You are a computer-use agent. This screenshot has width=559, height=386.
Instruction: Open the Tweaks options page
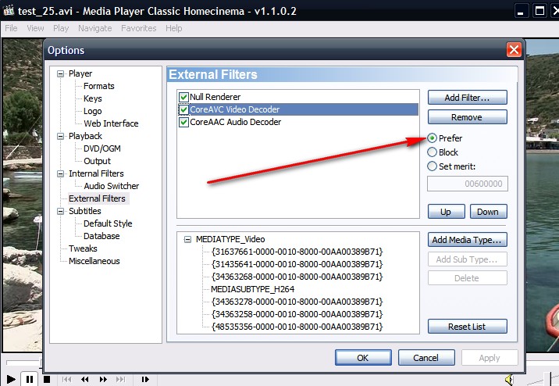83,248
